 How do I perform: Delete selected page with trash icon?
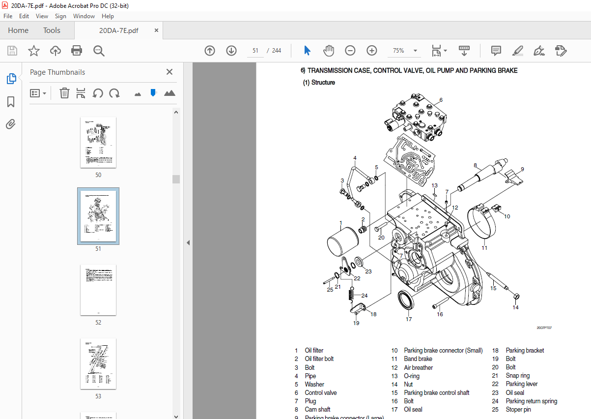pos(64,93)
